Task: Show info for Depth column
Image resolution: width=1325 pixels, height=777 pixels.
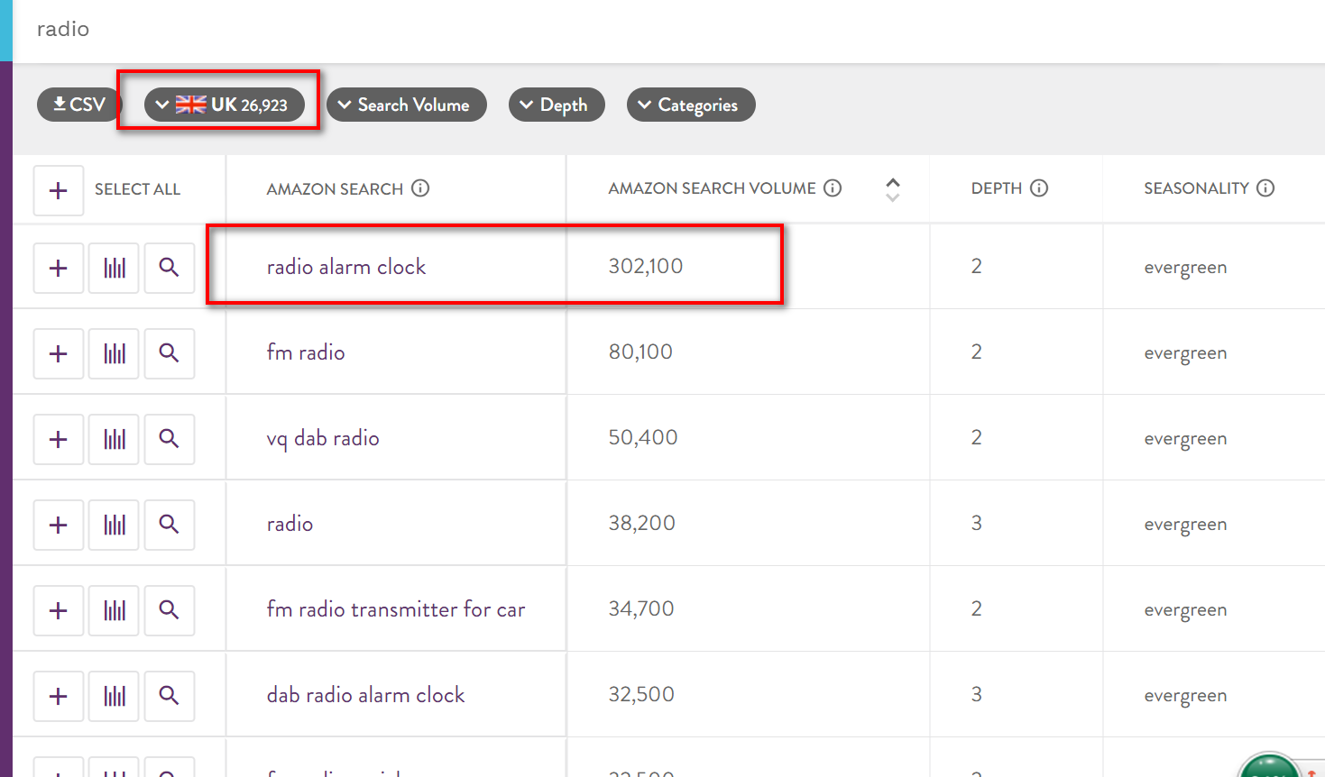Action: (x=1039, y=187)
